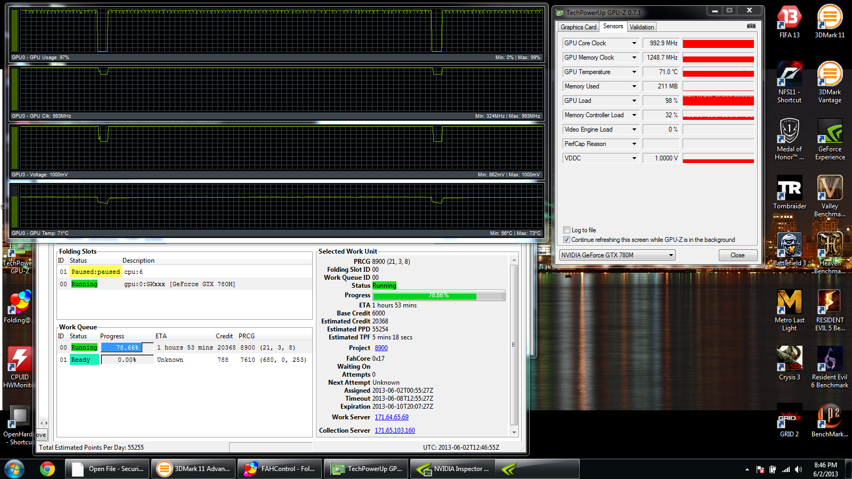Switch to the Validation tab

point(642,27)
